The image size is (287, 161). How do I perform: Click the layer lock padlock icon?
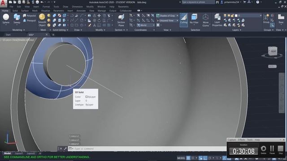point(232,16)
